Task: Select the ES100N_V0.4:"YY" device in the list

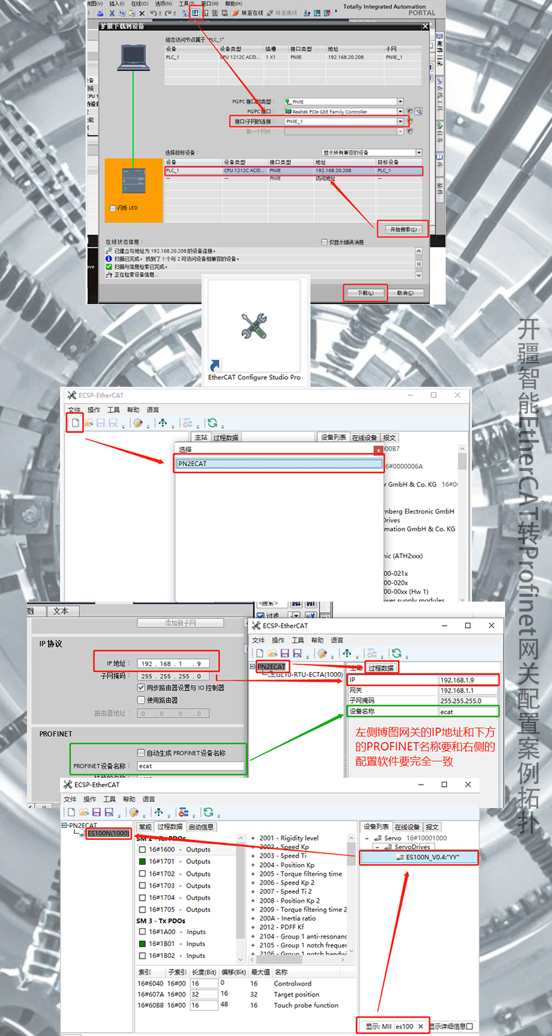Action: [x=420, y=857]
